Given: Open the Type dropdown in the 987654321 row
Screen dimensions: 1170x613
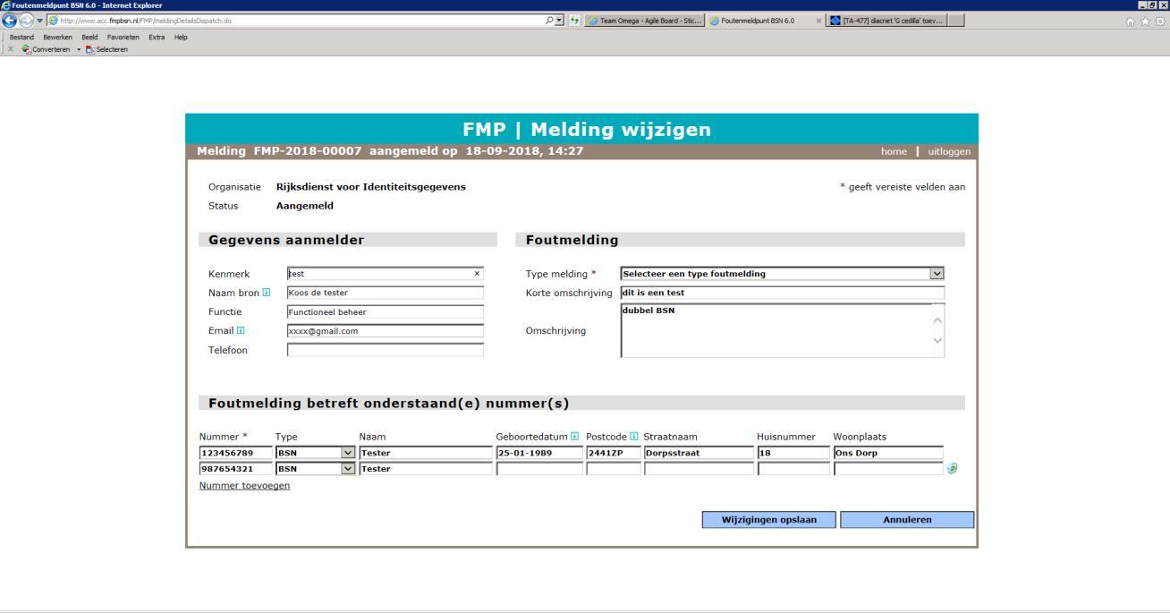Looking at the screenshot, I should (x=316, y=469).
